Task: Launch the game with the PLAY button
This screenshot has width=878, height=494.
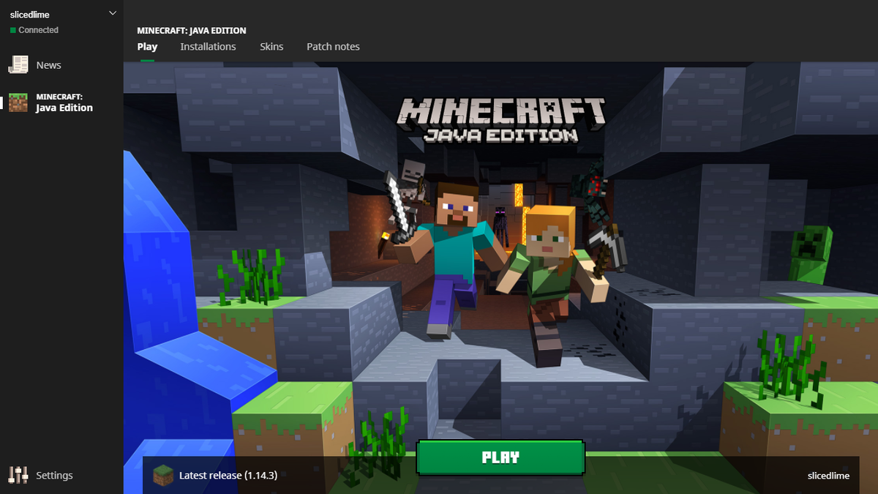Action: tap(500, 457)
